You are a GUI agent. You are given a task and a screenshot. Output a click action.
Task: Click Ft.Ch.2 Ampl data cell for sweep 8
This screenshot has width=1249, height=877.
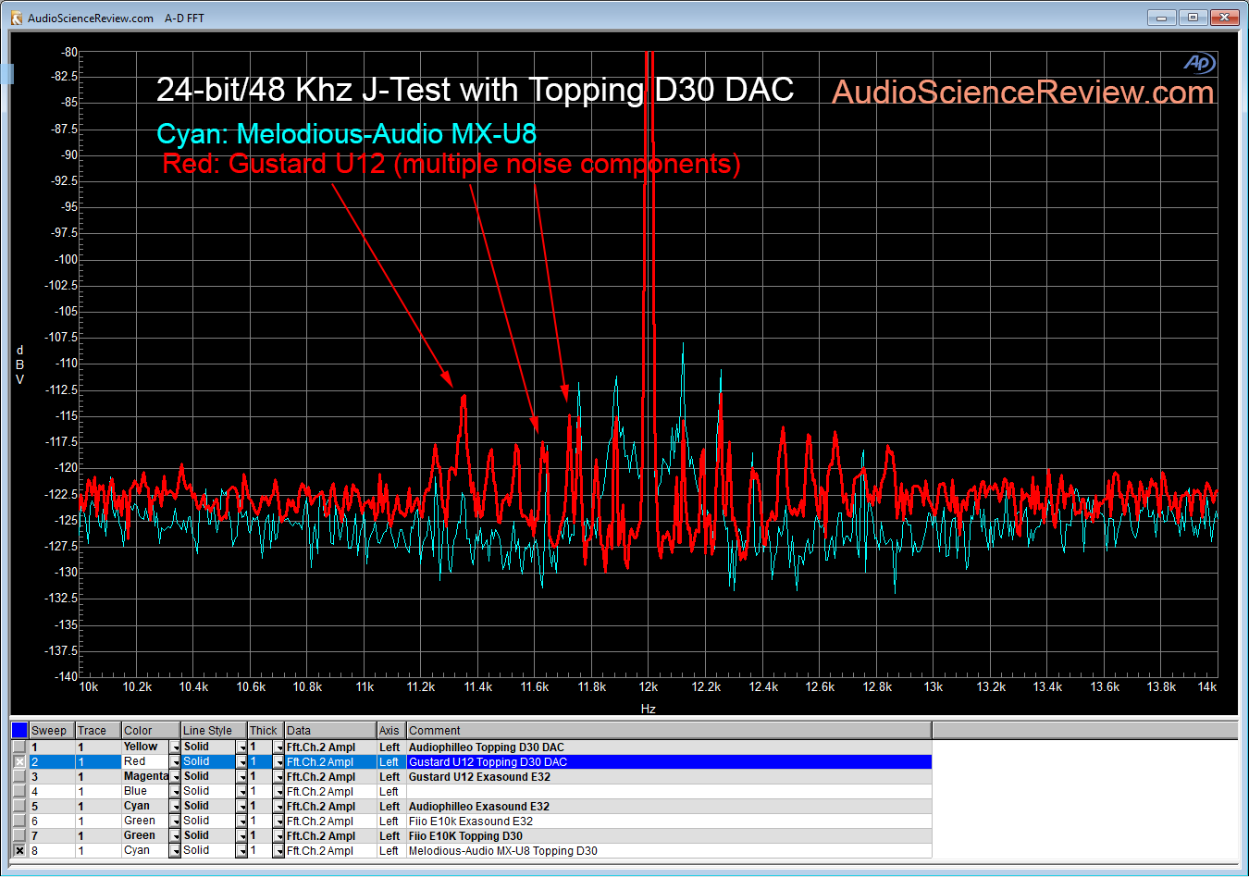click(x=330, y=851)
